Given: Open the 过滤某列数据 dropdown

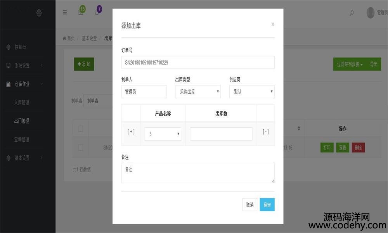Looking at the screenshot, I should [350, 64].
